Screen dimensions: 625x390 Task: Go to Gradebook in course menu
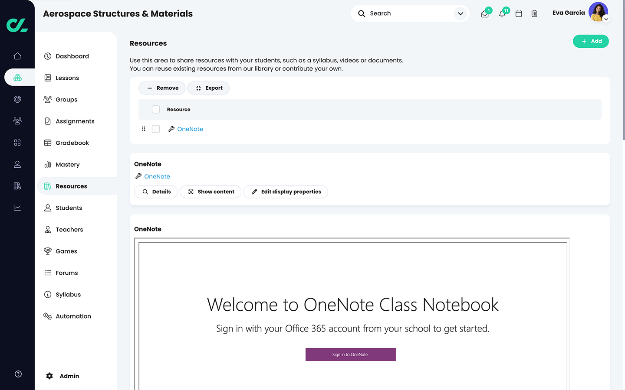point(72,143)
